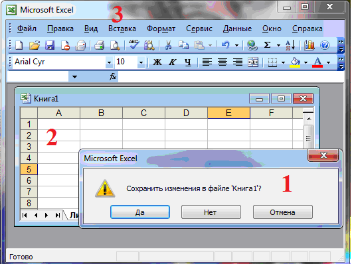Open the Окно menu
Image resolution: width=352 pixels, height=264 pixels.
click(x=272, y=29)
